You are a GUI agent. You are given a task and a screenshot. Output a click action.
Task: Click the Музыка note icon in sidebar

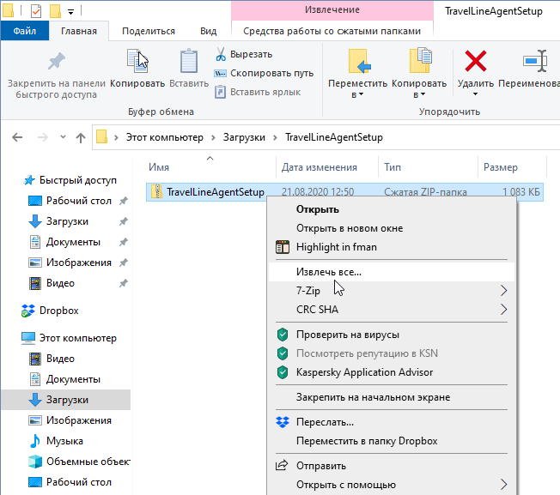35,441
